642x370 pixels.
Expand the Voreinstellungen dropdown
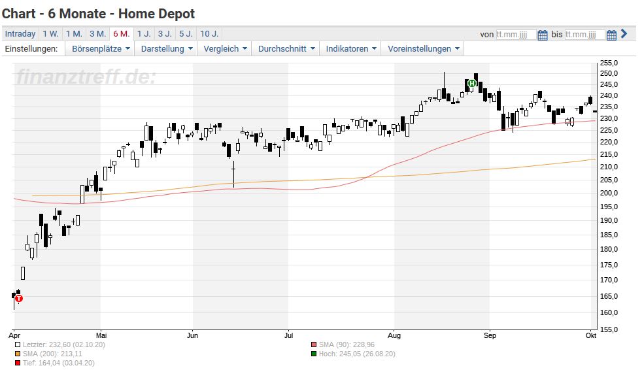(x=423, y=49)
